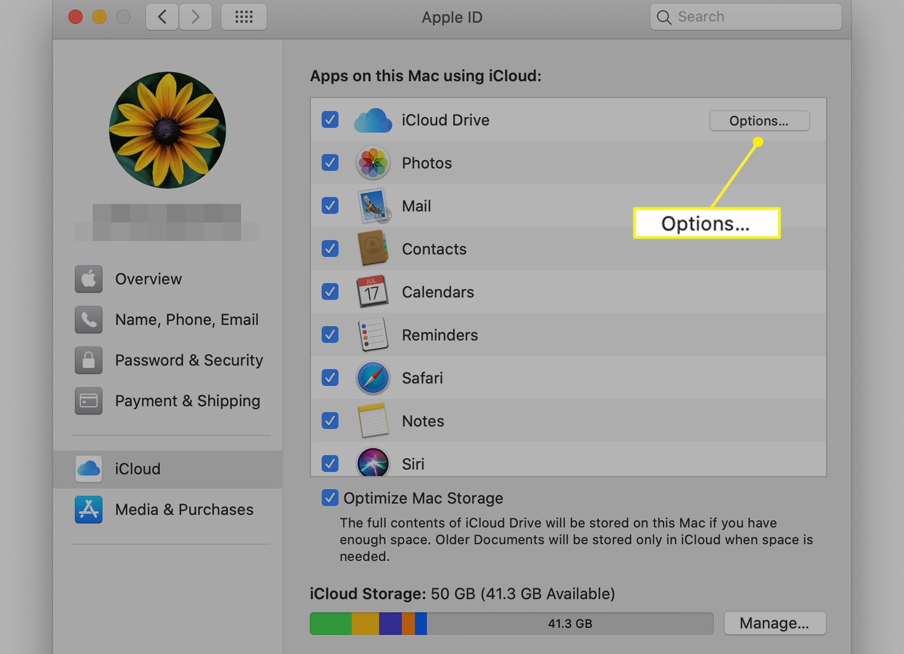
Task: Uncheck the iCloud Drive checkbox
Action: 330,120
